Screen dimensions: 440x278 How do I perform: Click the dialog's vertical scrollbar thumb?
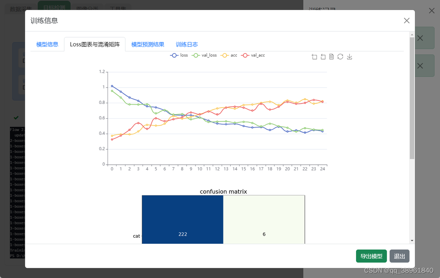(412, 98)
